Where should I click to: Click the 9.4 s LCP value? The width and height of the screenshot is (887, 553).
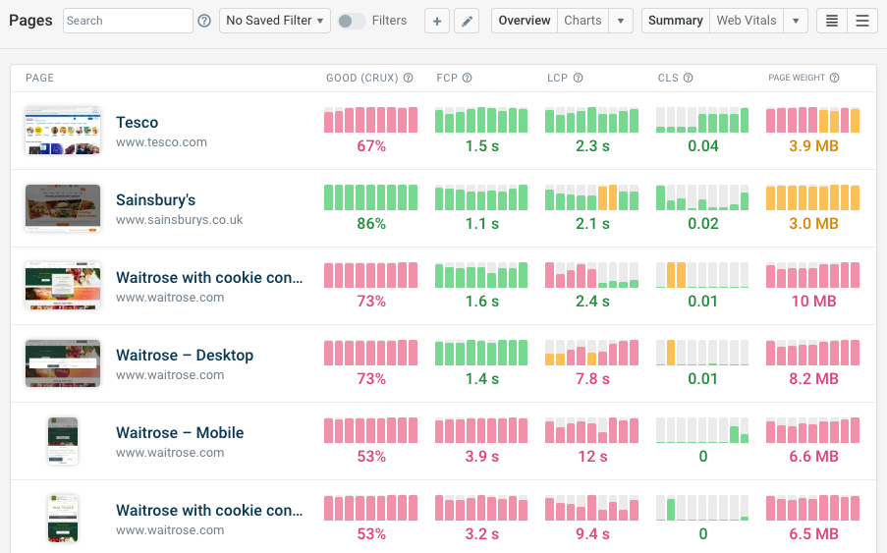tap(592, 534)
